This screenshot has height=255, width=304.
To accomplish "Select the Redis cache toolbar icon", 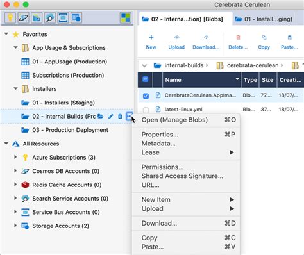I will click(37, 17).
